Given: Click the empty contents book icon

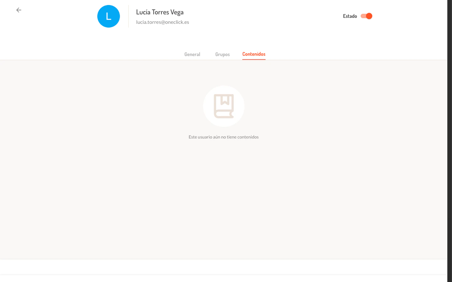Looking at the screenshot, I should pyautogui.click(x=224, y=106).
